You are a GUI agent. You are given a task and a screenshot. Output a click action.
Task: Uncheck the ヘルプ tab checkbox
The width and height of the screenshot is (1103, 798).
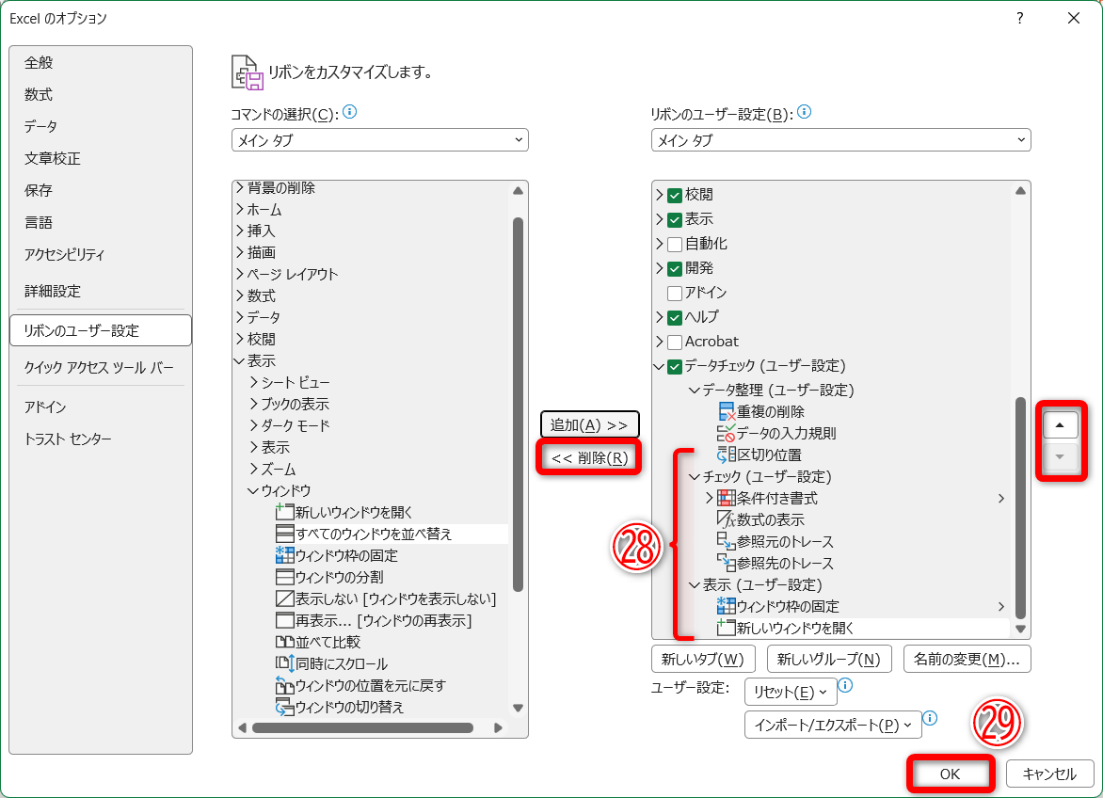(x=675, y=318)
